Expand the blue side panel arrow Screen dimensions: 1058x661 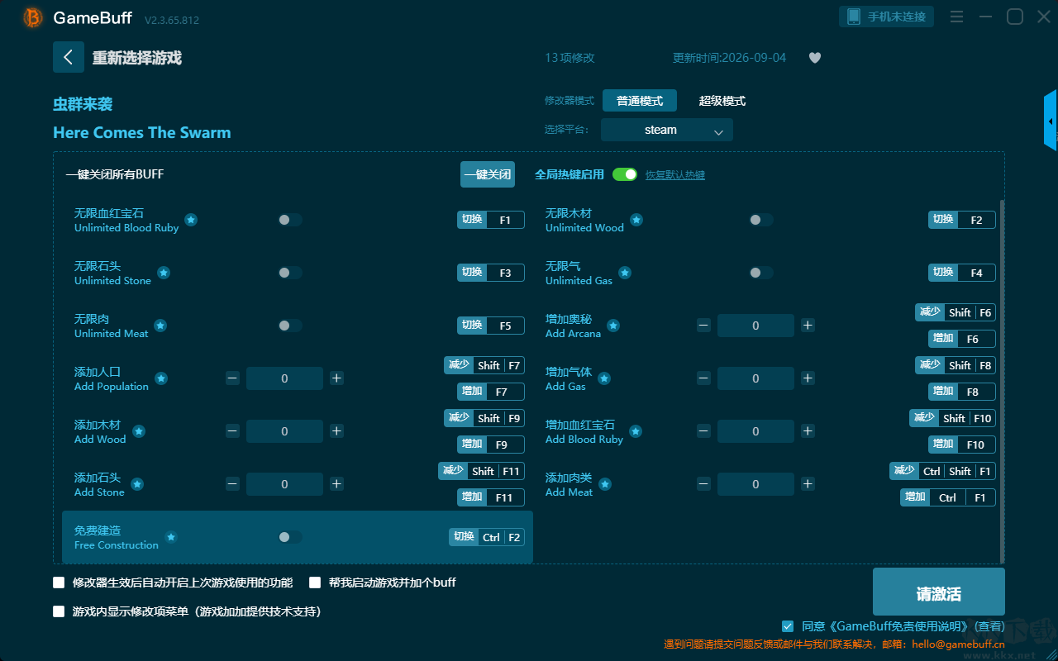1051,121
